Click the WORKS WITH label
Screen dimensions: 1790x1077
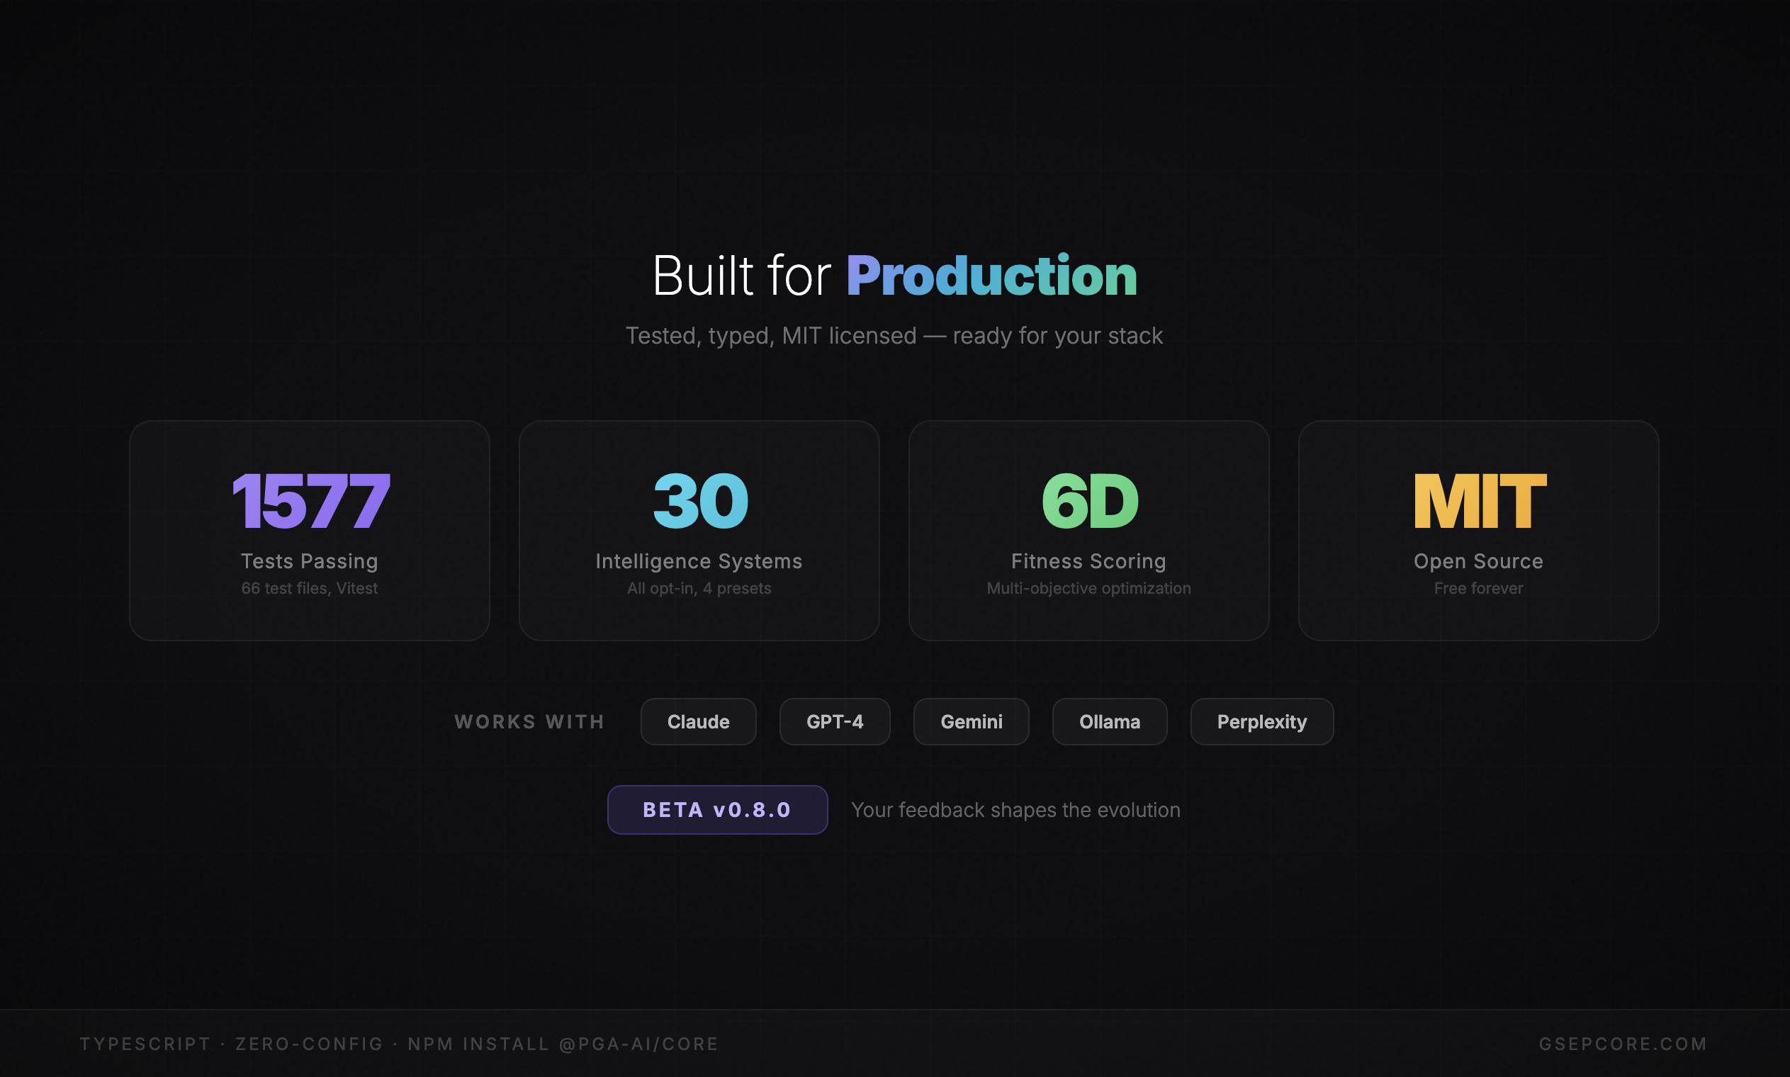529,721
